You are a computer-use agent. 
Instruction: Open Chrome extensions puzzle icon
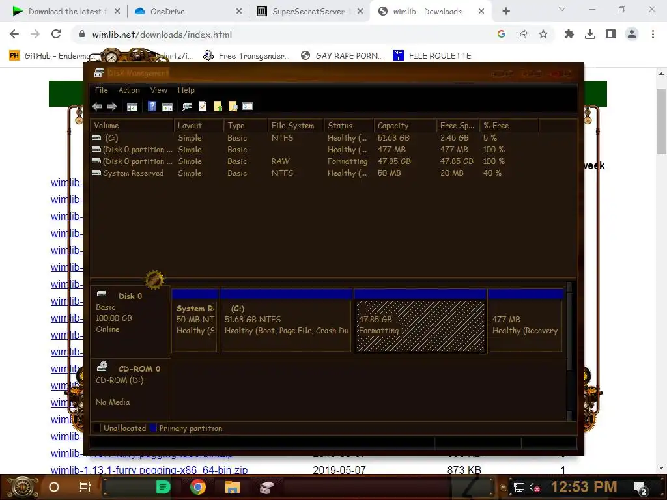tap(569, 34)
